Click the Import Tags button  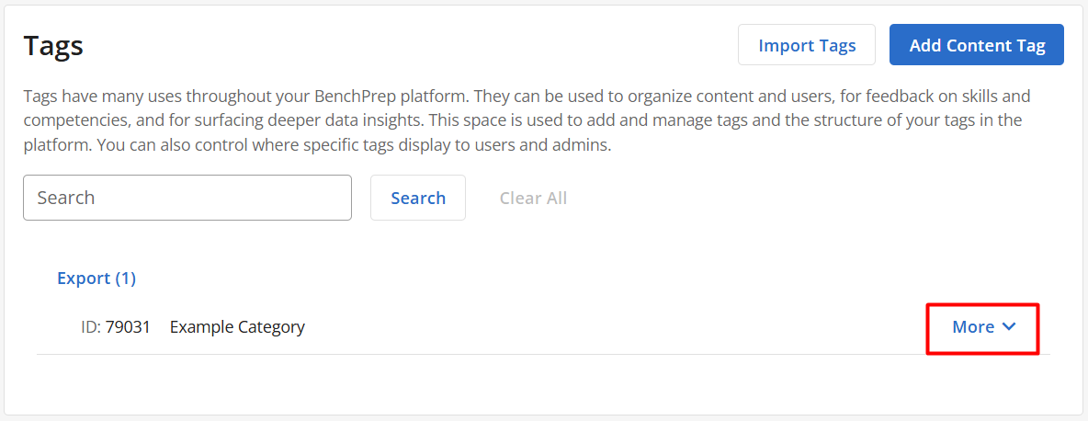click(807, 45)
